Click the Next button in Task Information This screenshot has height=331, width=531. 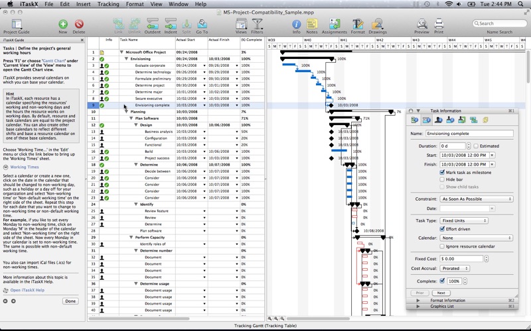coord(441,293)
